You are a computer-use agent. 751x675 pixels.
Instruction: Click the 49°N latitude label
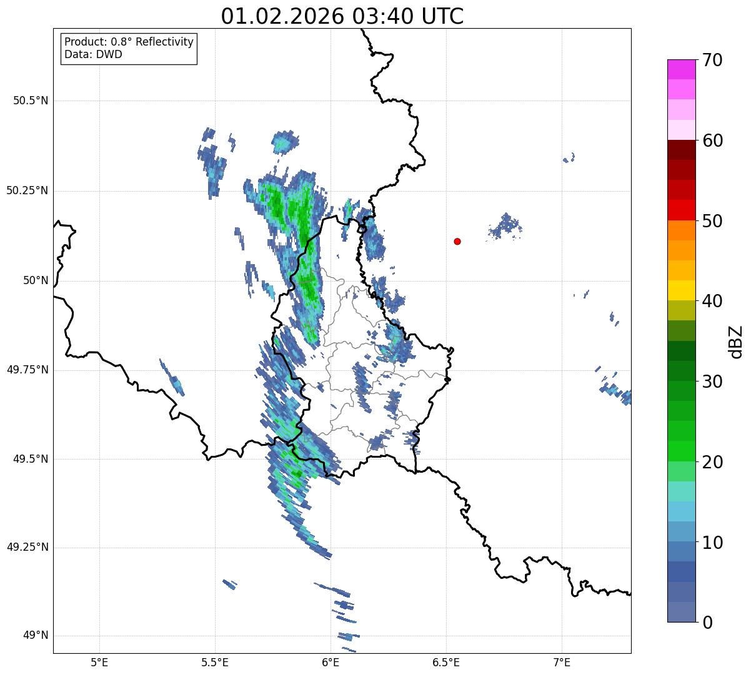(x=36, y=635)
